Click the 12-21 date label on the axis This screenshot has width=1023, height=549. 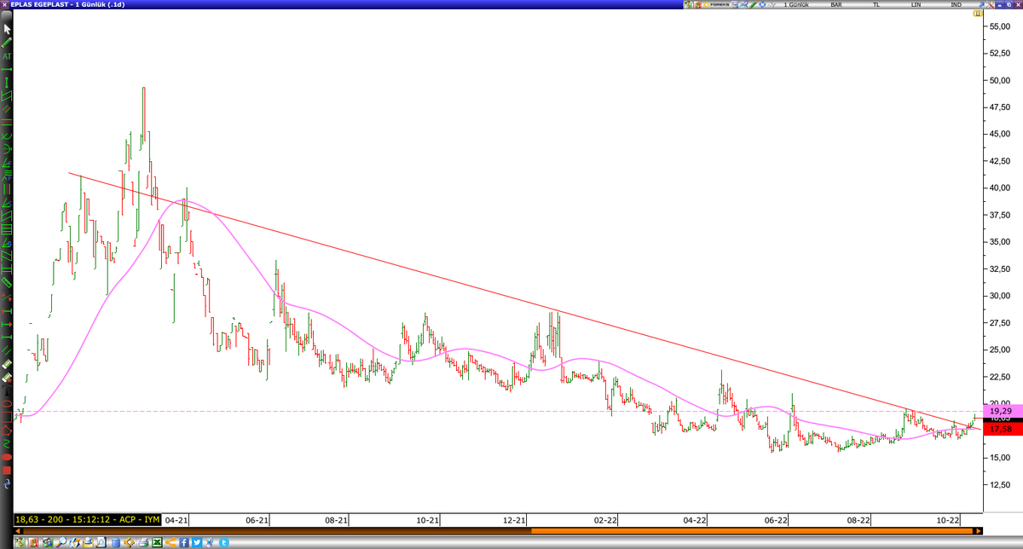(515, 519)
